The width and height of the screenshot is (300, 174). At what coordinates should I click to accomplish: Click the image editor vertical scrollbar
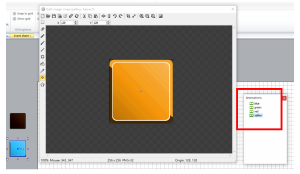click(234, 89)
